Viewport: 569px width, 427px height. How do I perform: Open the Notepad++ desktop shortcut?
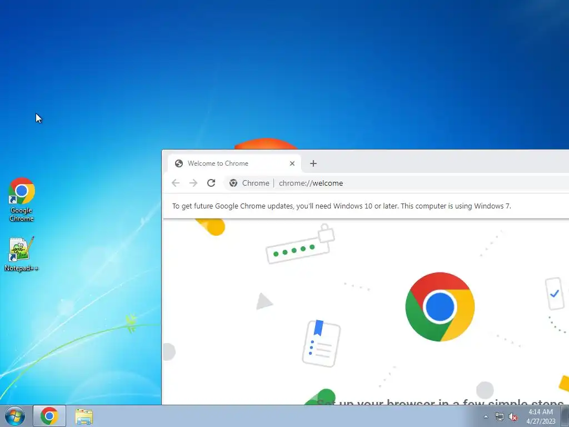pos(21,254)
